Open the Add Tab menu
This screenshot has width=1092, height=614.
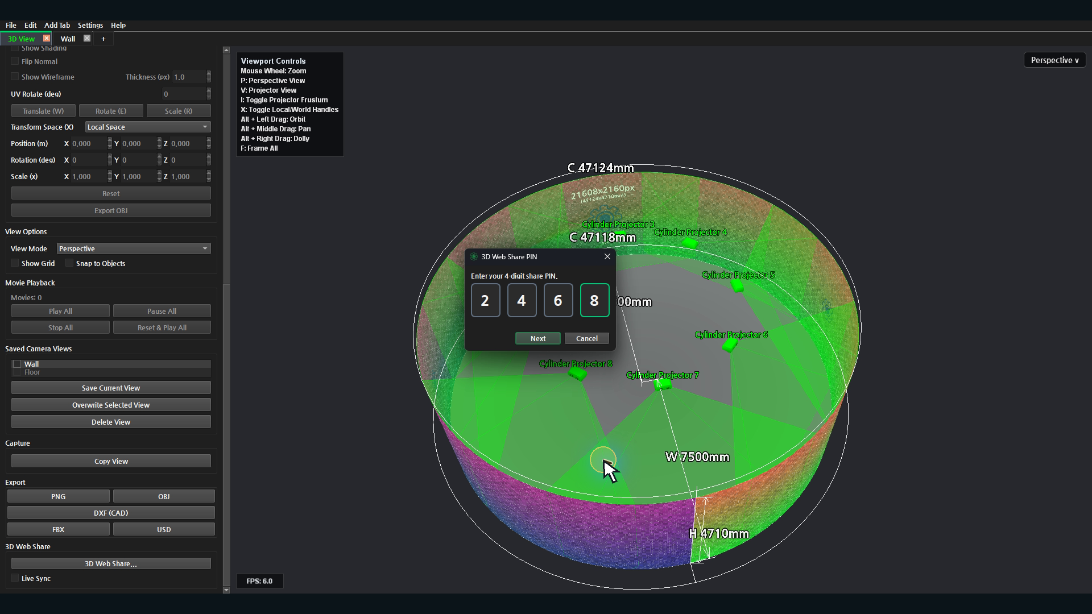(x=57, y=25)
